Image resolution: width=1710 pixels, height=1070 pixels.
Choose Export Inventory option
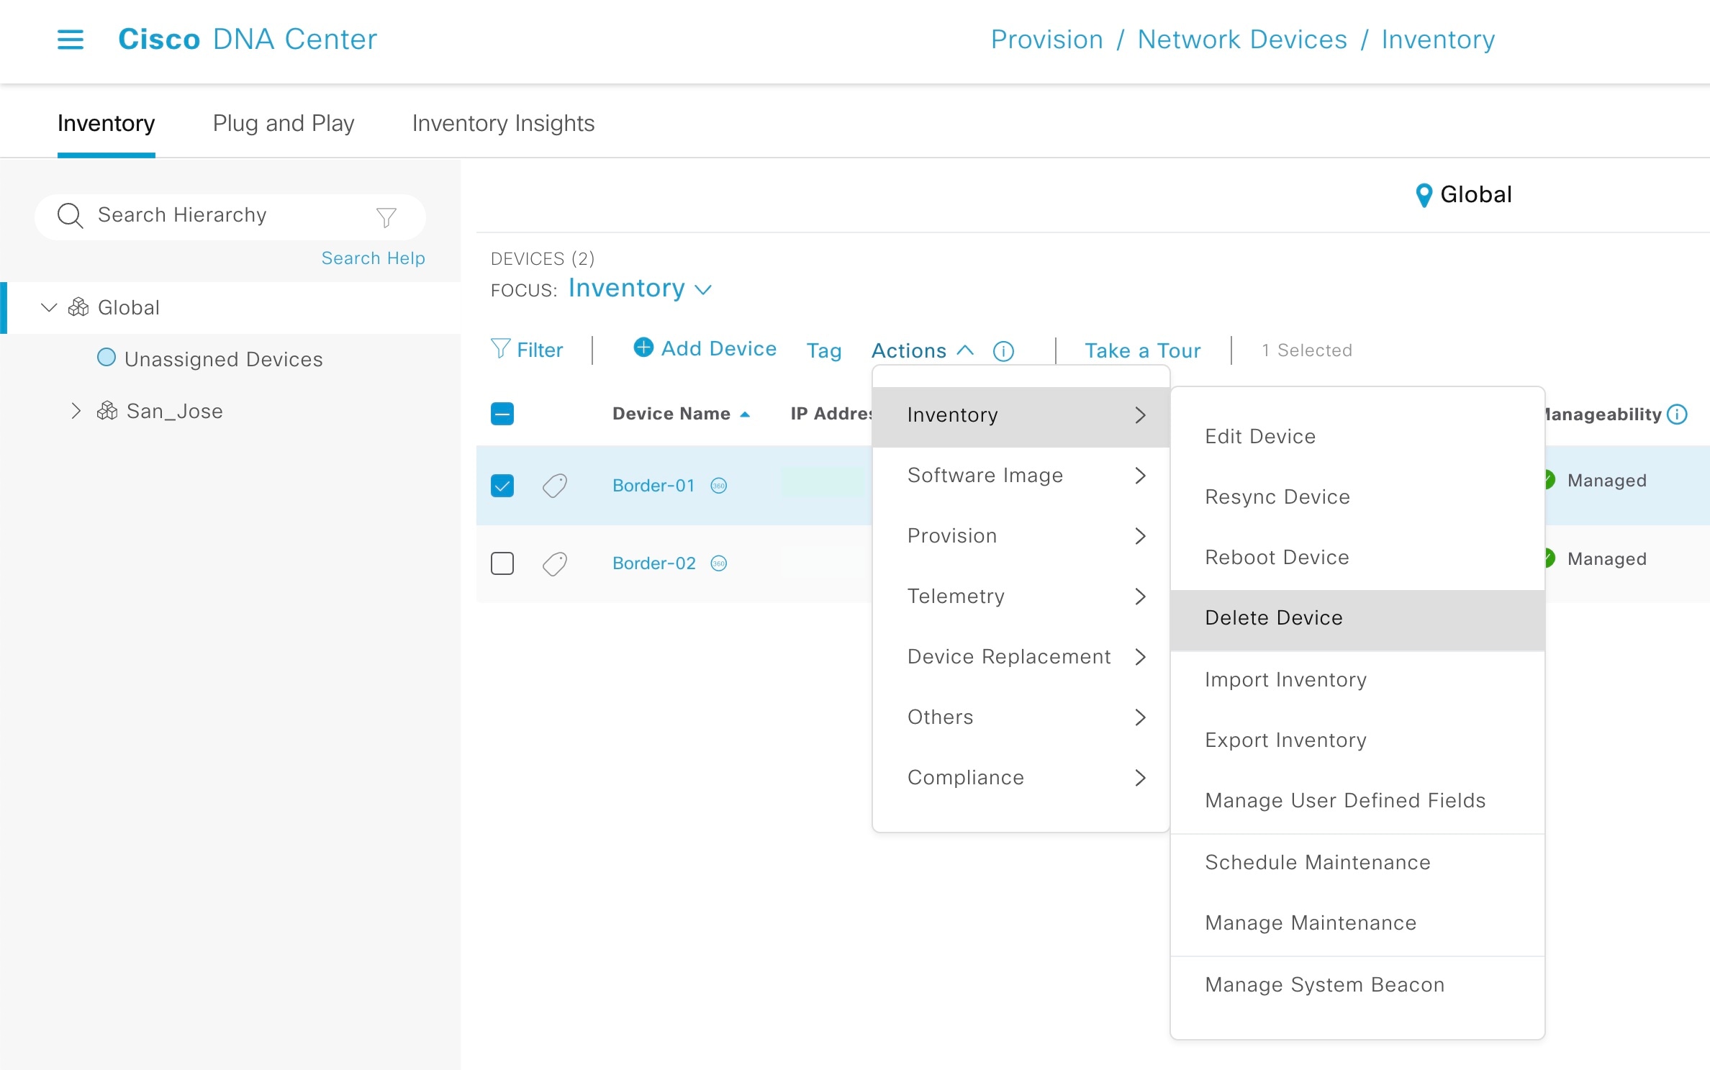[1357, 740]
